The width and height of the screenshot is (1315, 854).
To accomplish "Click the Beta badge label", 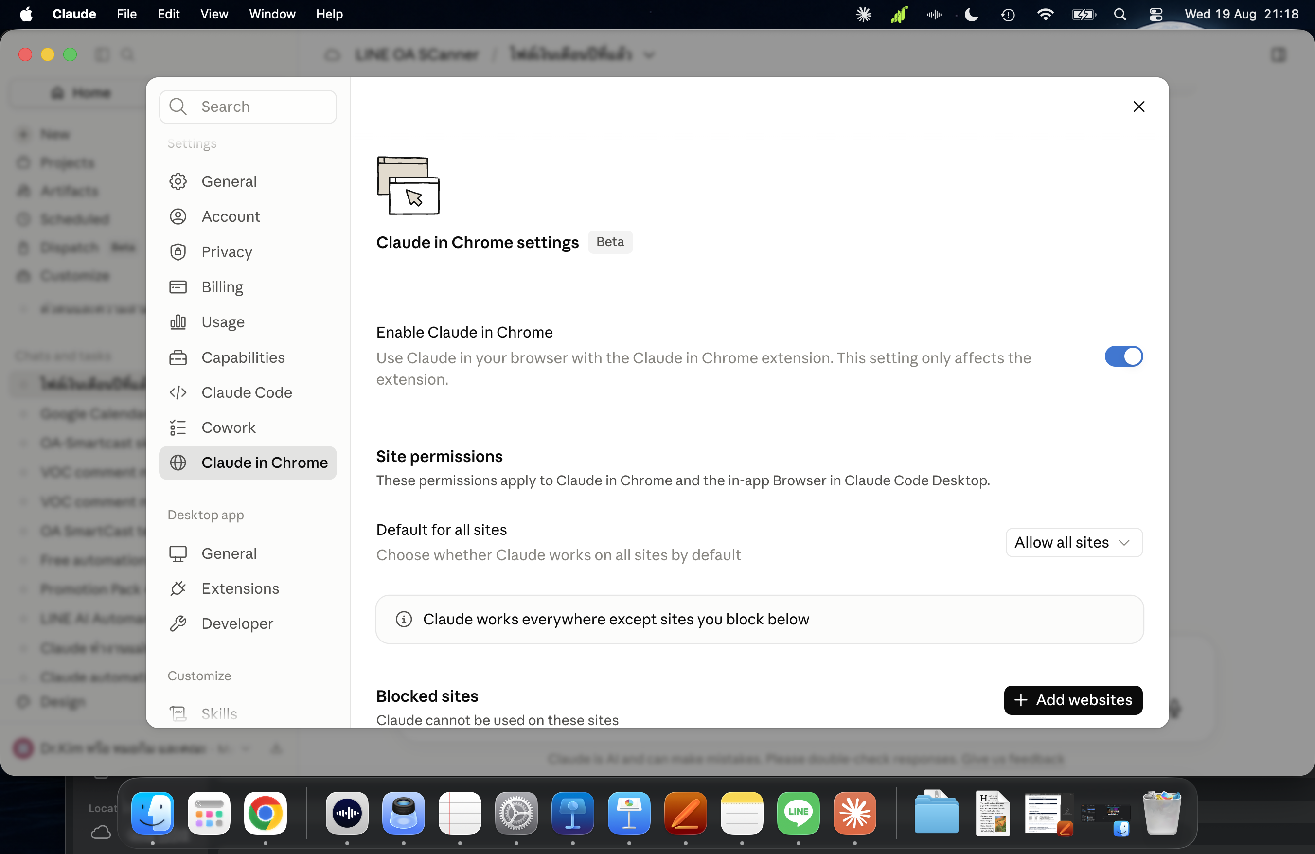I will pyautogui.click(x=610, y=242).
